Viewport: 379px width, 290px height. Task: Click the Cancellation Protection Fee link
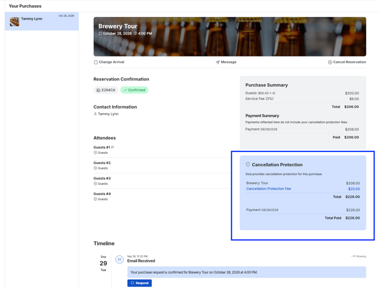(269, 189)
